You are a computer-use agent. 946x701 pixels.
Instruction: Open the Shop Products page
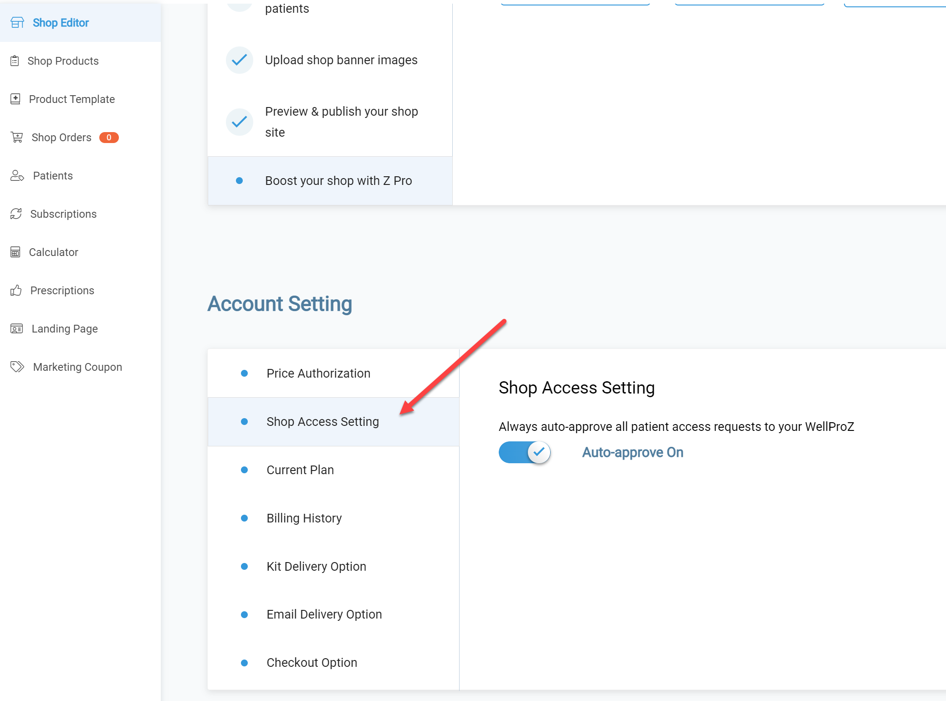[80, 61]
